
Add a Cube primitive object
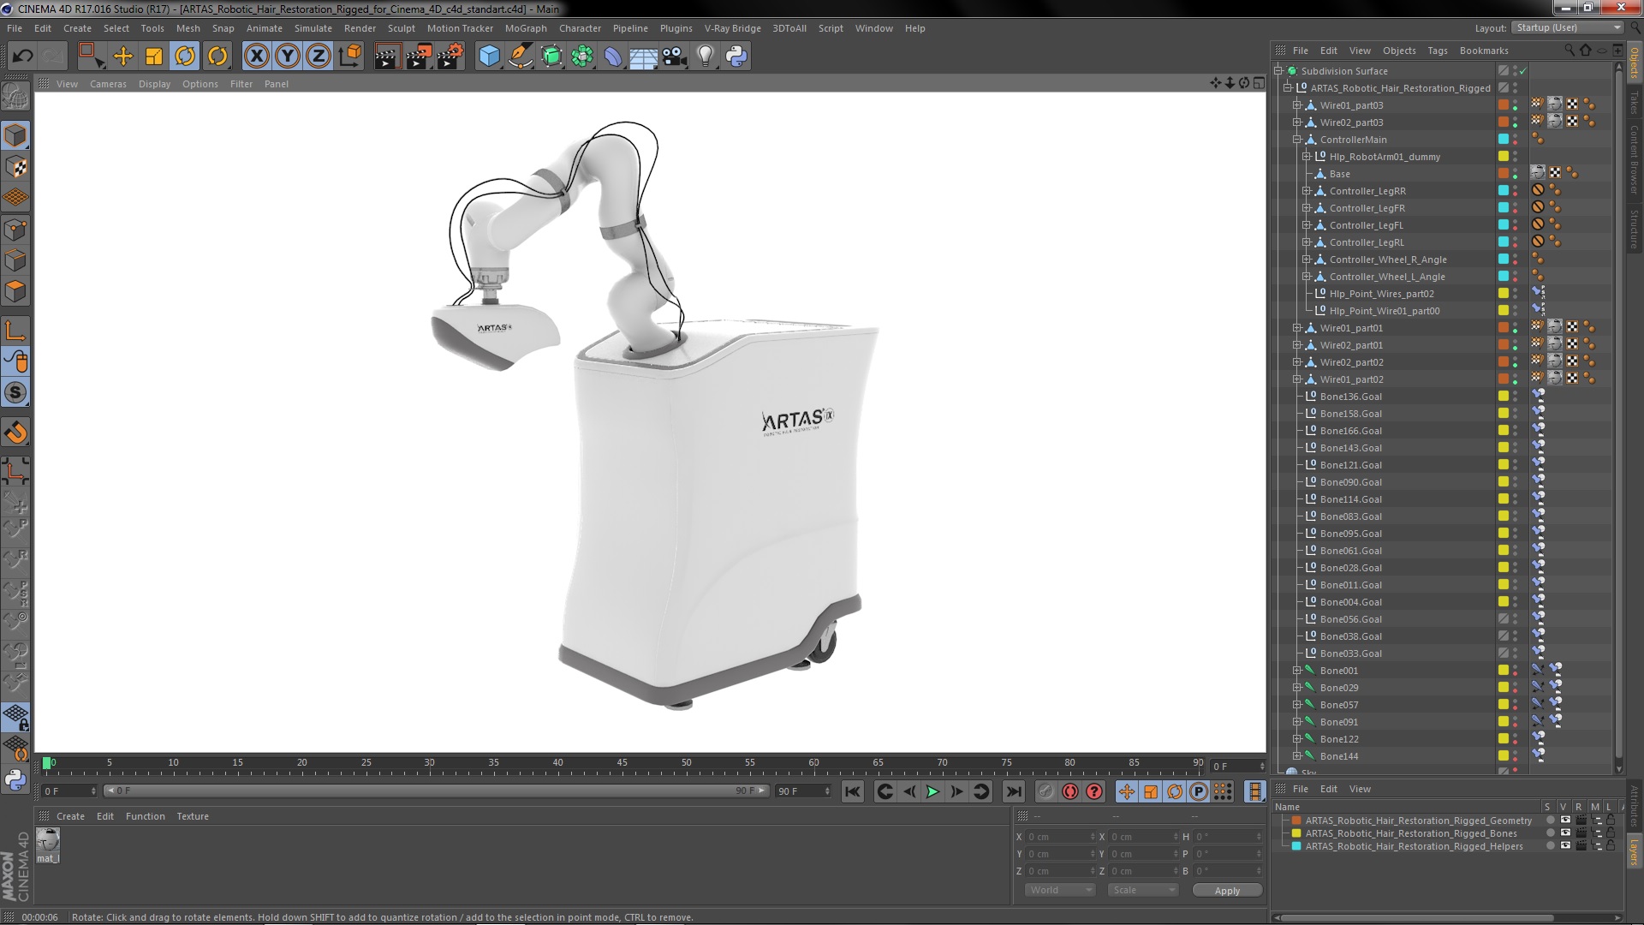coord(489,57)
